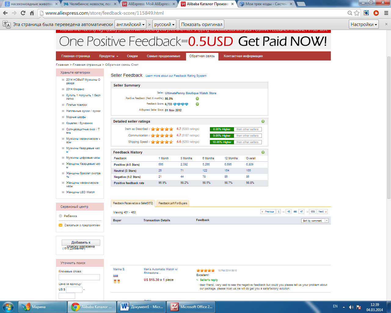
Task: Open category 2014 Клиренс
Action: pos(75,89)
